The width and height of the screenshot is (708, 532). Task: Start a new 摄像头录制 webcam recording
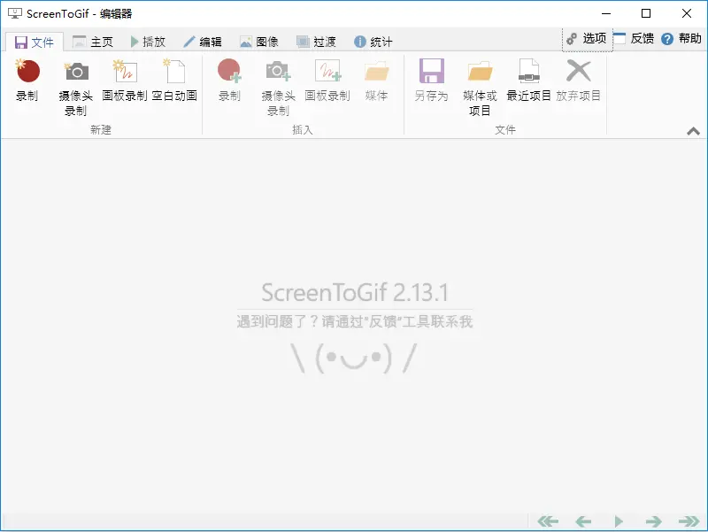tap(76, 73)
